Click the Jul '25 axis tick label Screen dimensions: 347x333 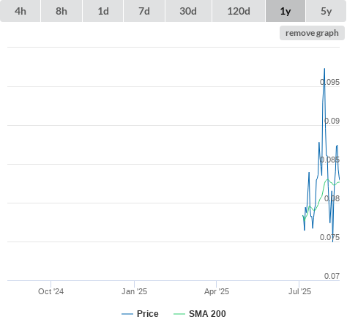[x=299, y=291]
